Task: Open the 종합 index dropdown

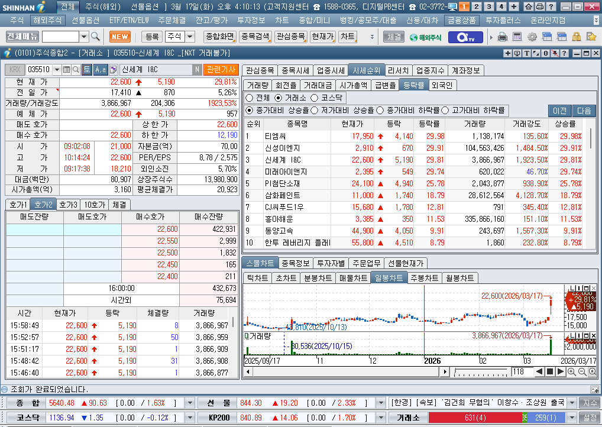Action: tap(190, 403)
